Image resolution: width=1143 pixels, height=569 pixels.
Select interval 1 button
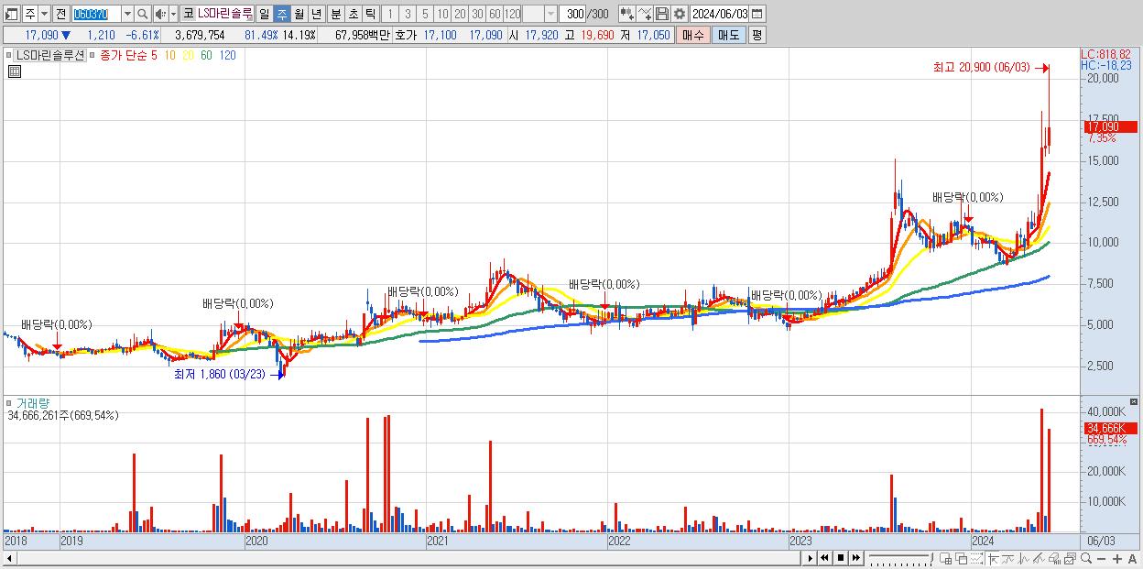[389, 14]
